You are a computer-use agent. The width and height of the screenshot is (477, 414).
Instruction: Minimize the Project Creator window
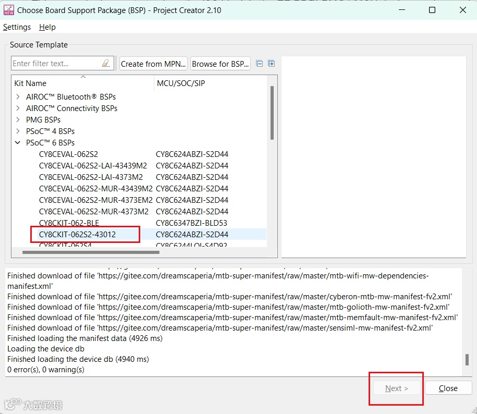(402, 10)
